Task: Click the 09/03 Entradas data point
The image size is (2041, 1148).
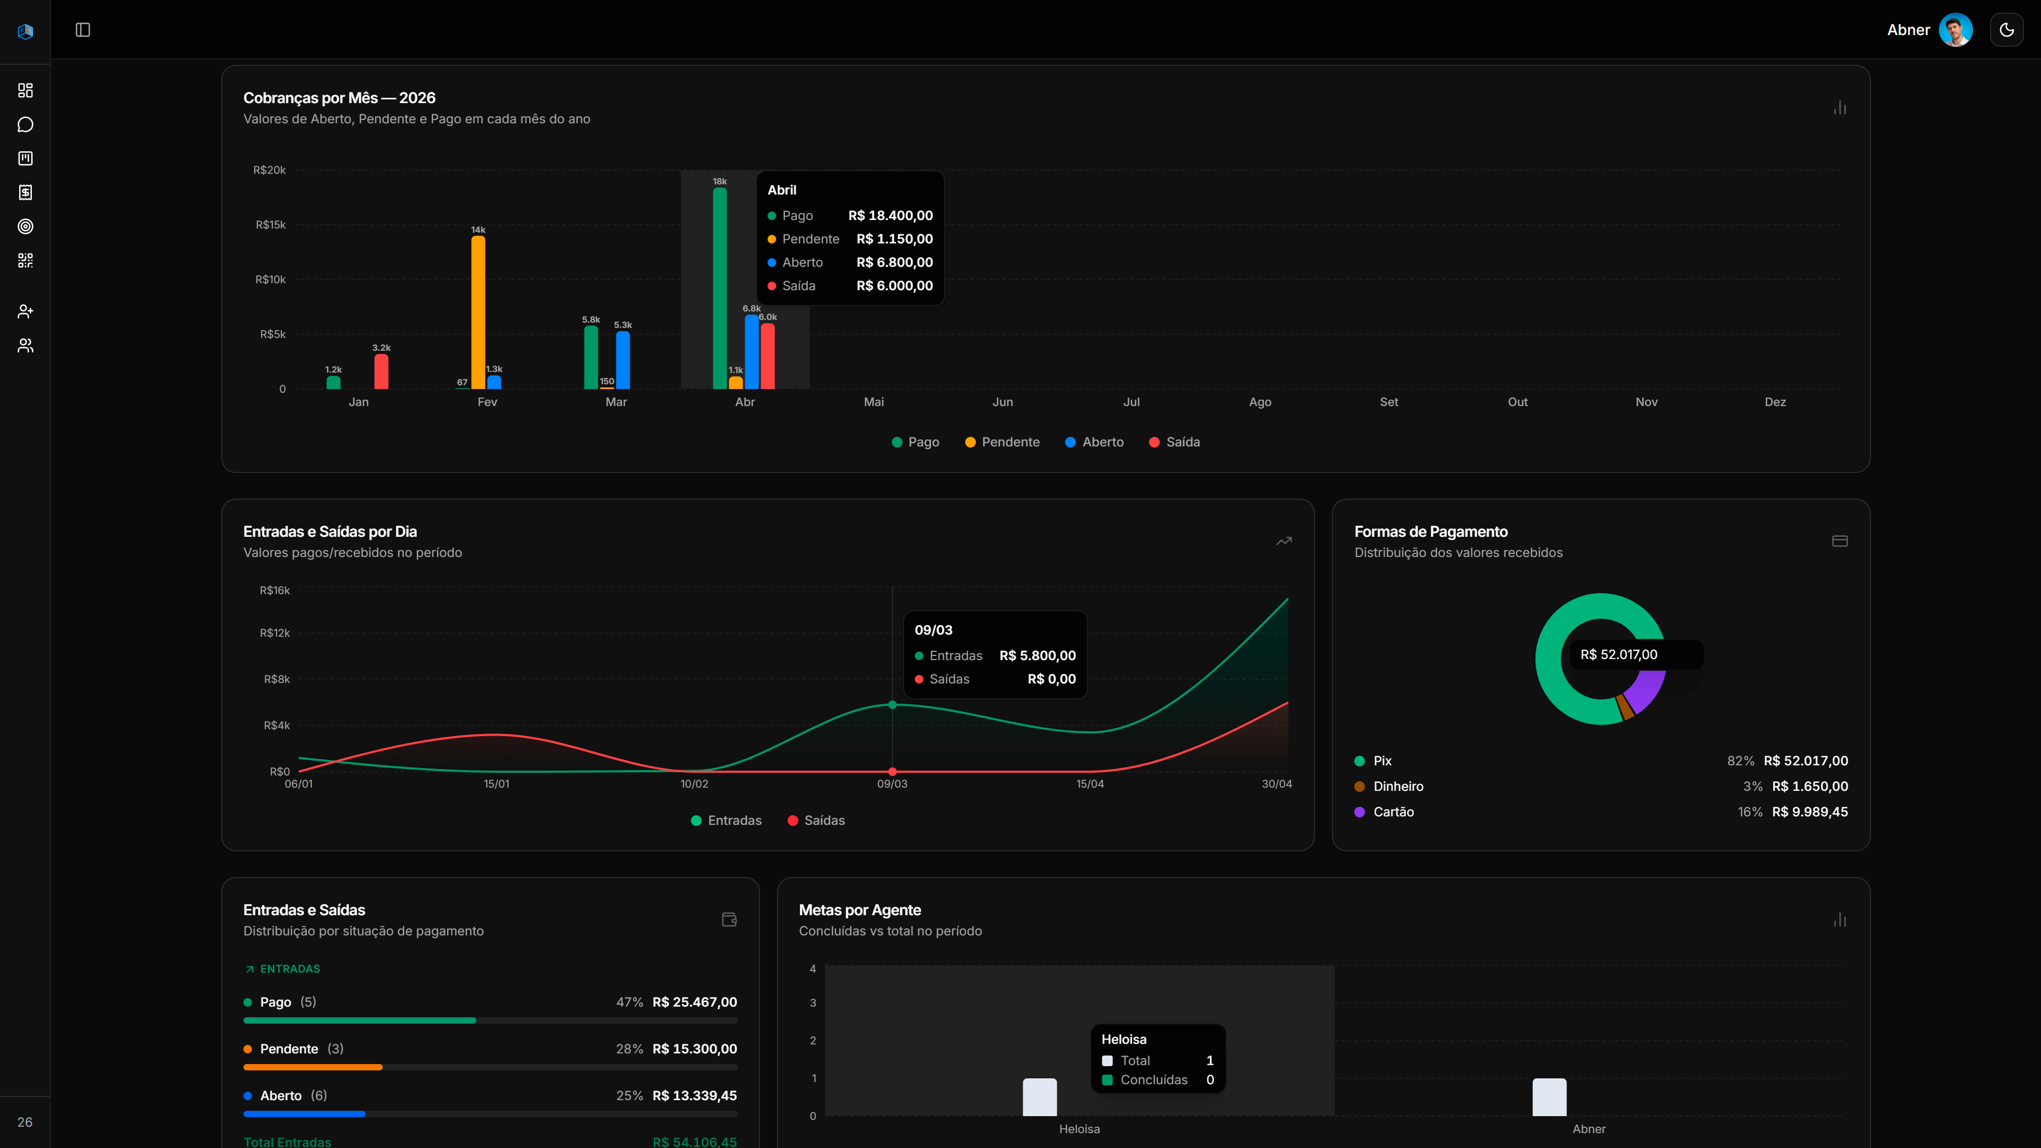Action: (x=892, y=704)
